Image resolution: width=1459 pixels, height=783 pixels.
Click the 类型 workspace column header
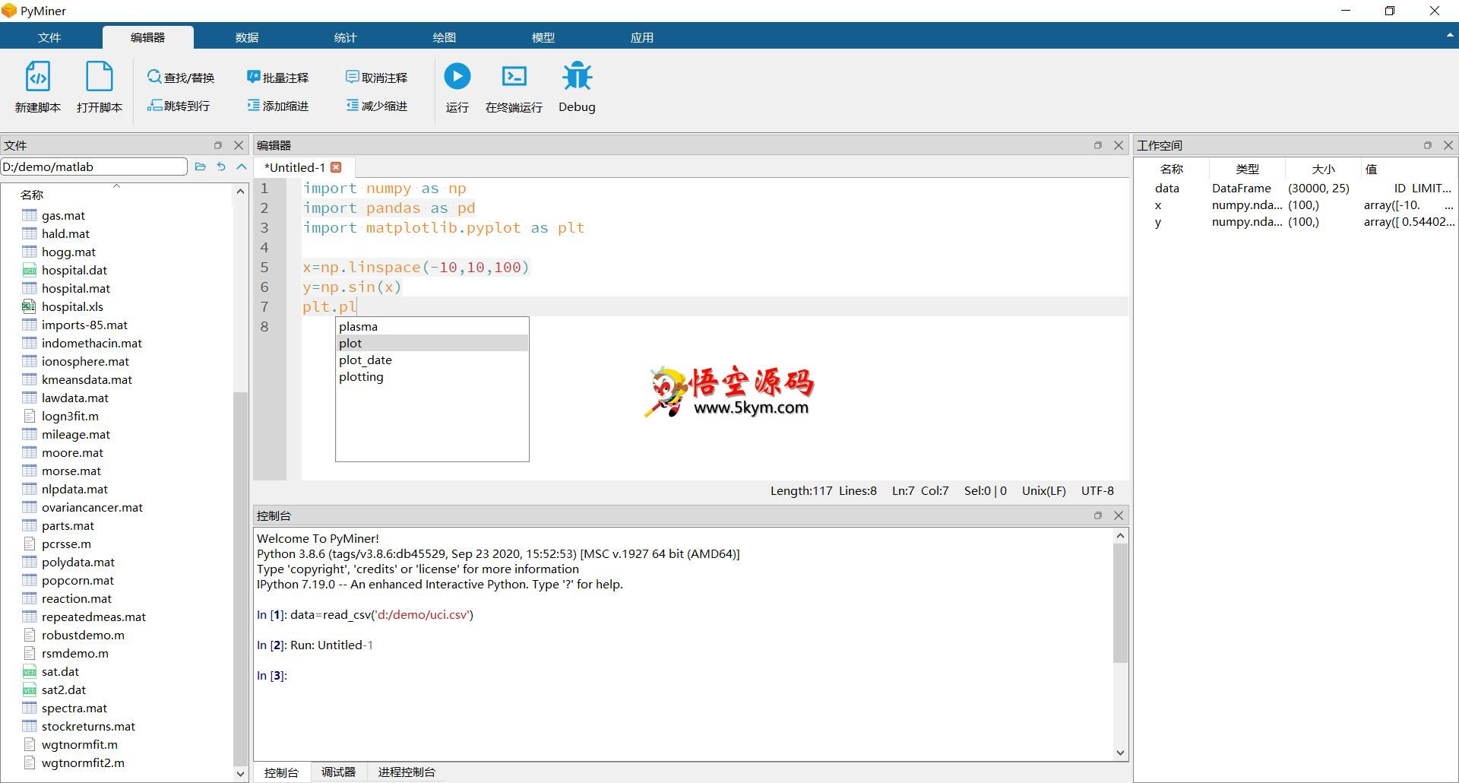click(1247, 169)
